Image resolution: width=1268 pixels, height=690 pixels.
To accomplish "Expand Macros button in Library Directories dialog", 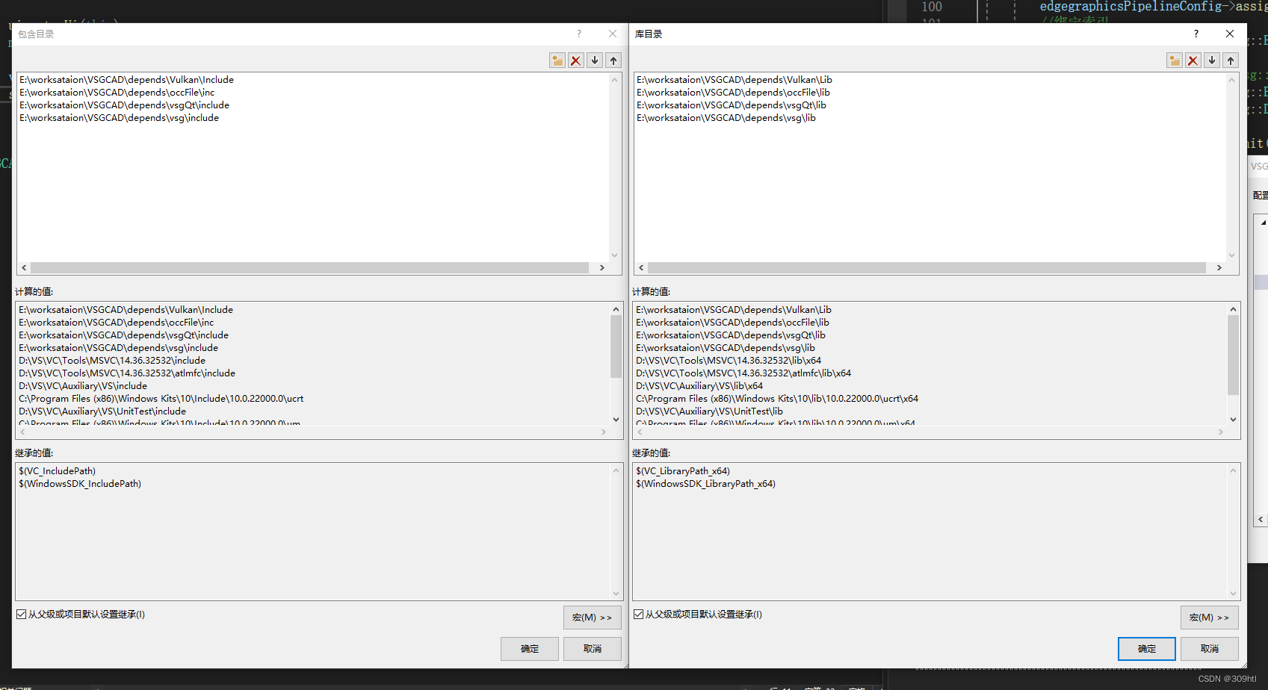I will coord(1210,618).
